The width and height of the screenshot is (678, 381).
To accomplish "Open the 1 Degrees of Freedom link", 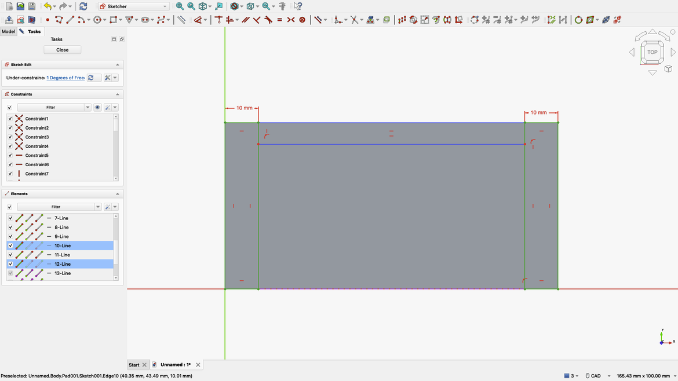I will (65, 77).
